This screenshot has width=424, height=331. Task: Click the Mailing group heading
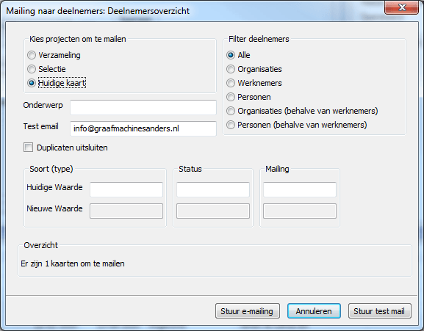(277, 169)
